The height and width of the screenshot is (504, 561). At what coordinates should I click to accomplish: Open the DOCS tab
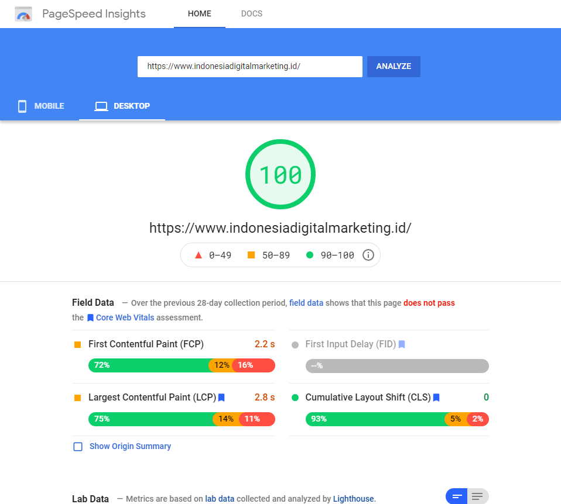(x=252, y=13)
